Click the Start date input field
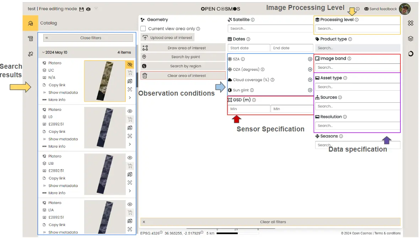This screenshot has height=238, width=420. (249, 48)
